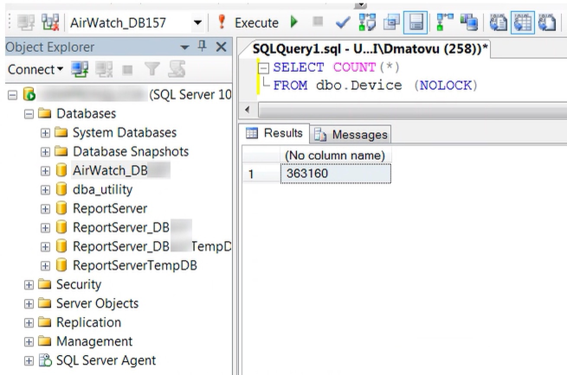Toggle Results to File output mode
Screen dimensions: 567x375
546,22
